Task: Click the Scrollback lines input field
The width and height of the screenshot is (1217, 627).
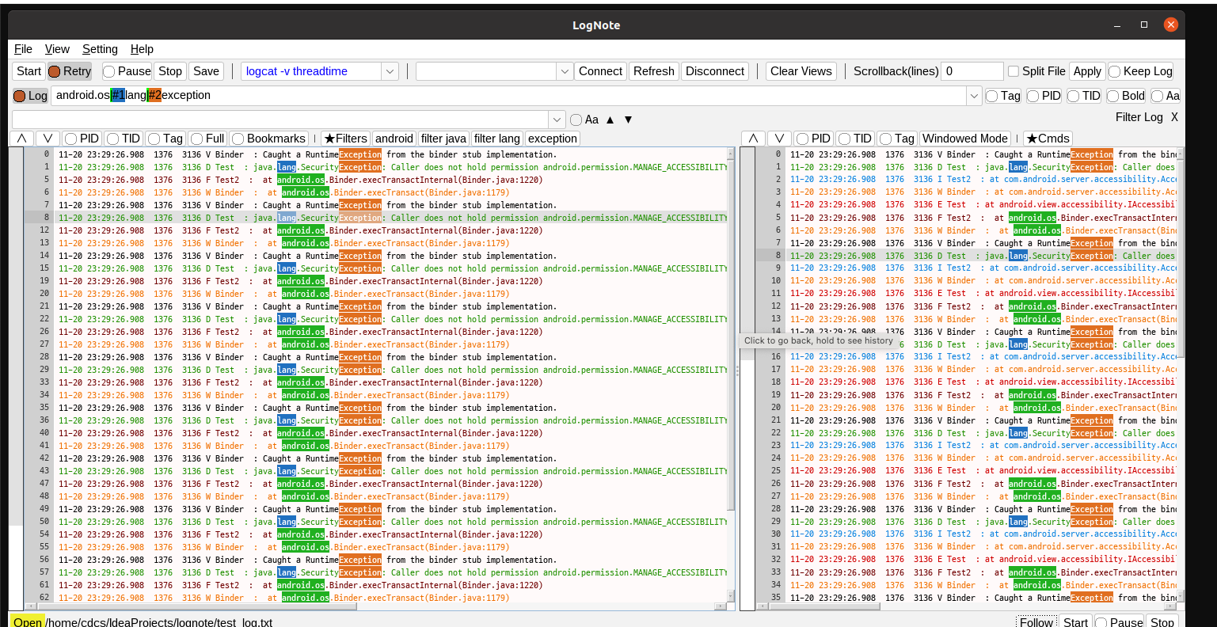Action: [972, 71]
